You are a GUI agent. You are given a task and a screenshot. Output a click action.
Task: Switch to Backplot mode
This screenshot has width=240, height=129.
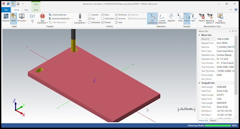pyautogui.click(x=6, y=18)
